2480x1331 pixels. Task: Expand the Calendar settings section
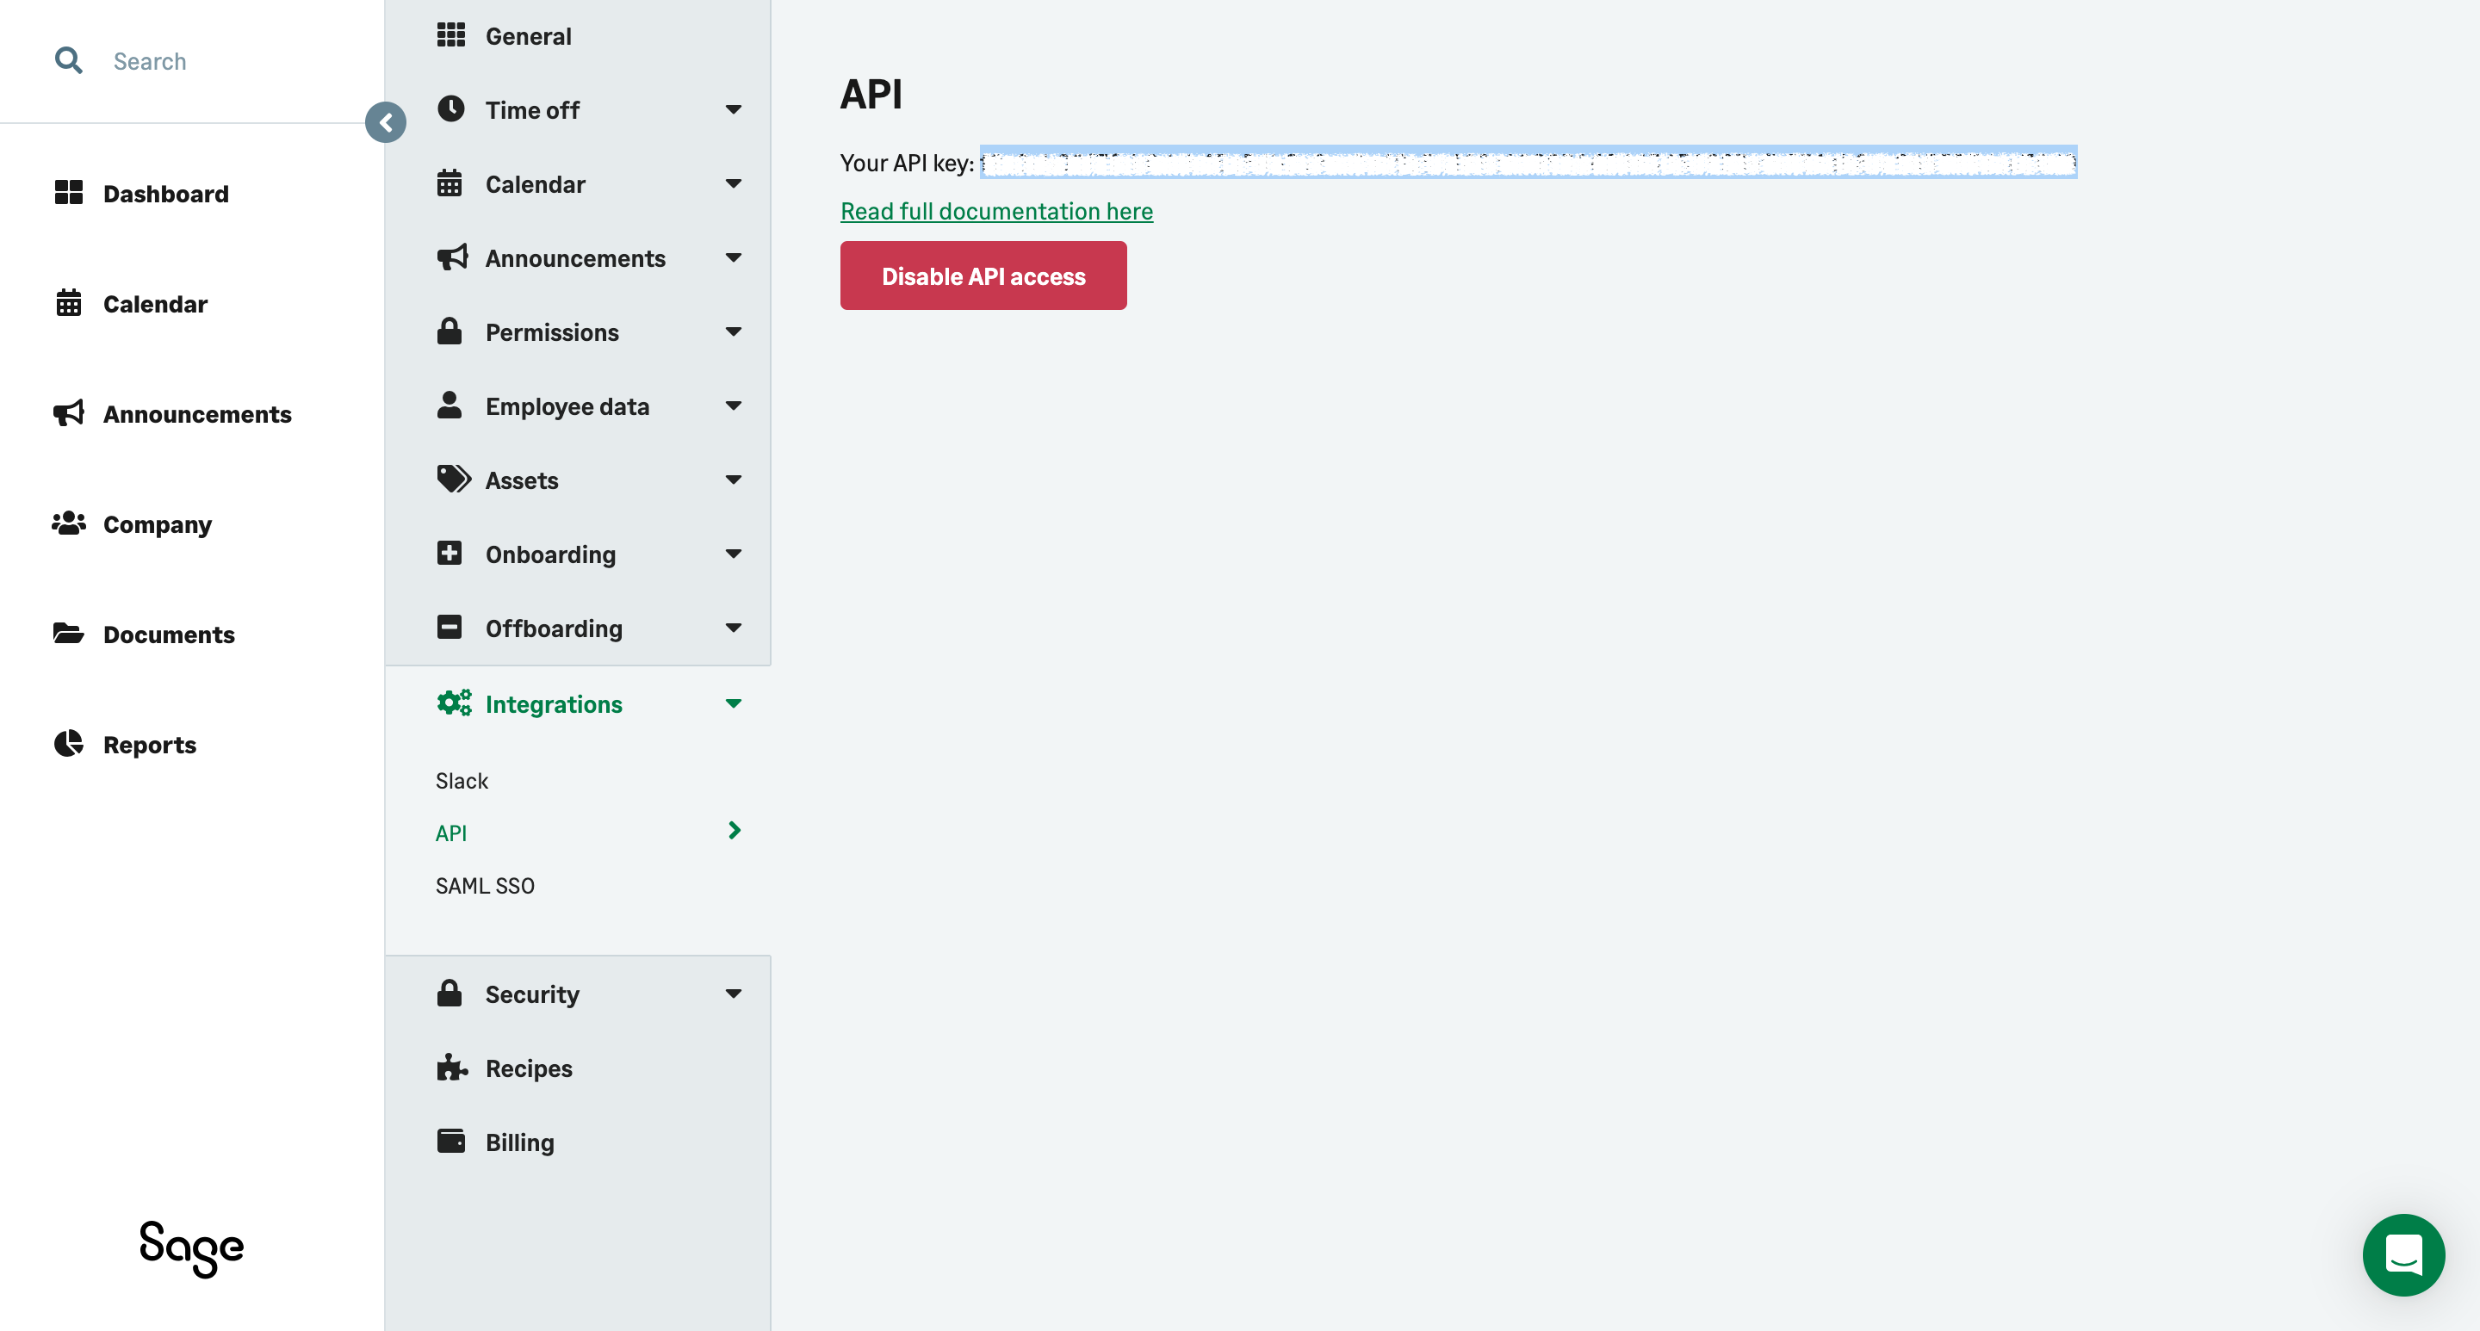(x=734, y=183)
